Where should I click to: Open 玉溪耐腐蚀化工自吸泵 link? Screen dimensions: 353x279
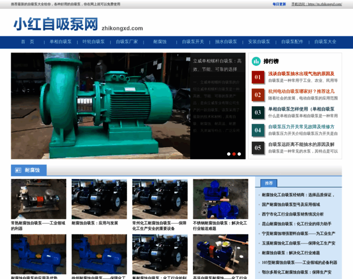[299, 243]
